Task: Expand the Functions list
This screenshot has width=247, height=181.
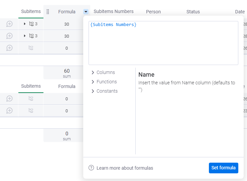Action: pyautogui.click(x=104, y=82)
